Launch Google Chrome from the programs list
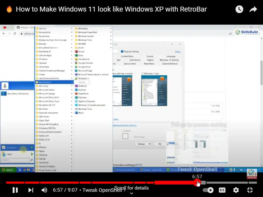Viewport: 263px width, 197px height. [93, 63]
